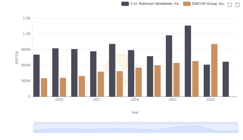
Task: Click the 2023 x-axis label
Action: tap(210, 100)
